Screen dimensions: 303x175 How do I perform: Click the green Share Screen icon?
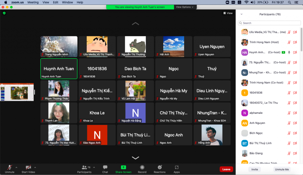click(123, 168)
